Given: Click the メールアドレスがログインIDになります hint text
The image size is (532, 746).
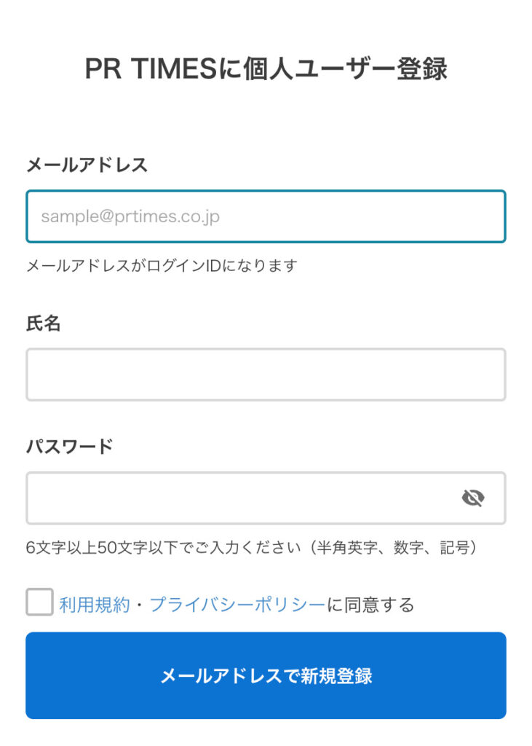Looking at the screenshot, I should point(162,265).
